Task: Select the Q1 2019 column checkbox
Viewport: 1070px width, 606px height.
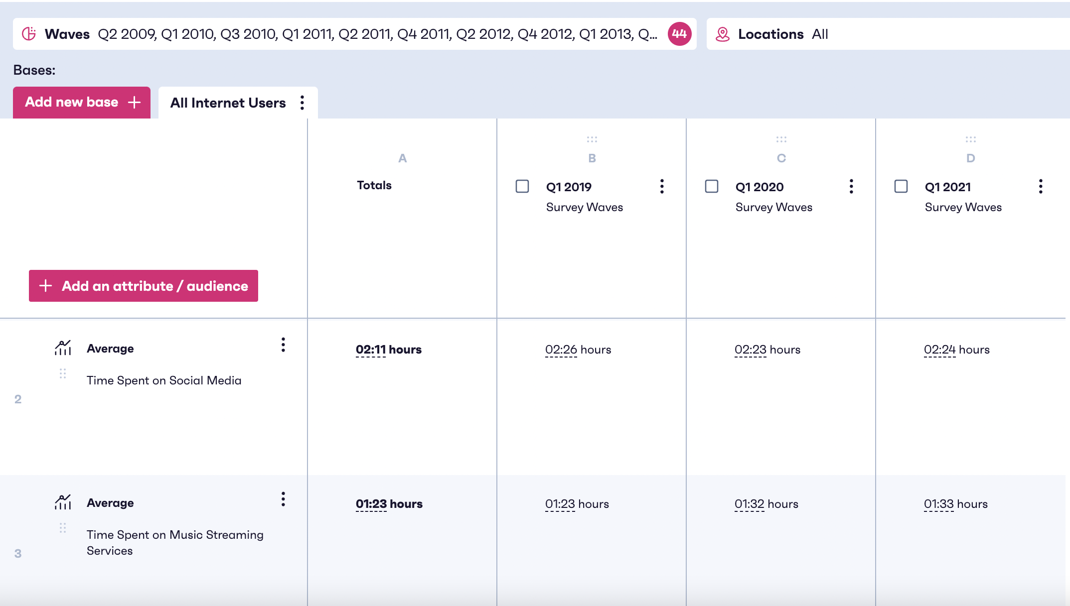Action: click(x=522, y=187)
